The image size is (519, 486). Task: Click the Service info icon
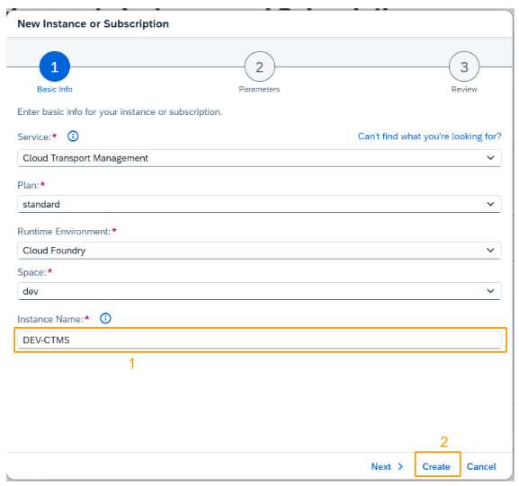click(73, 137)
